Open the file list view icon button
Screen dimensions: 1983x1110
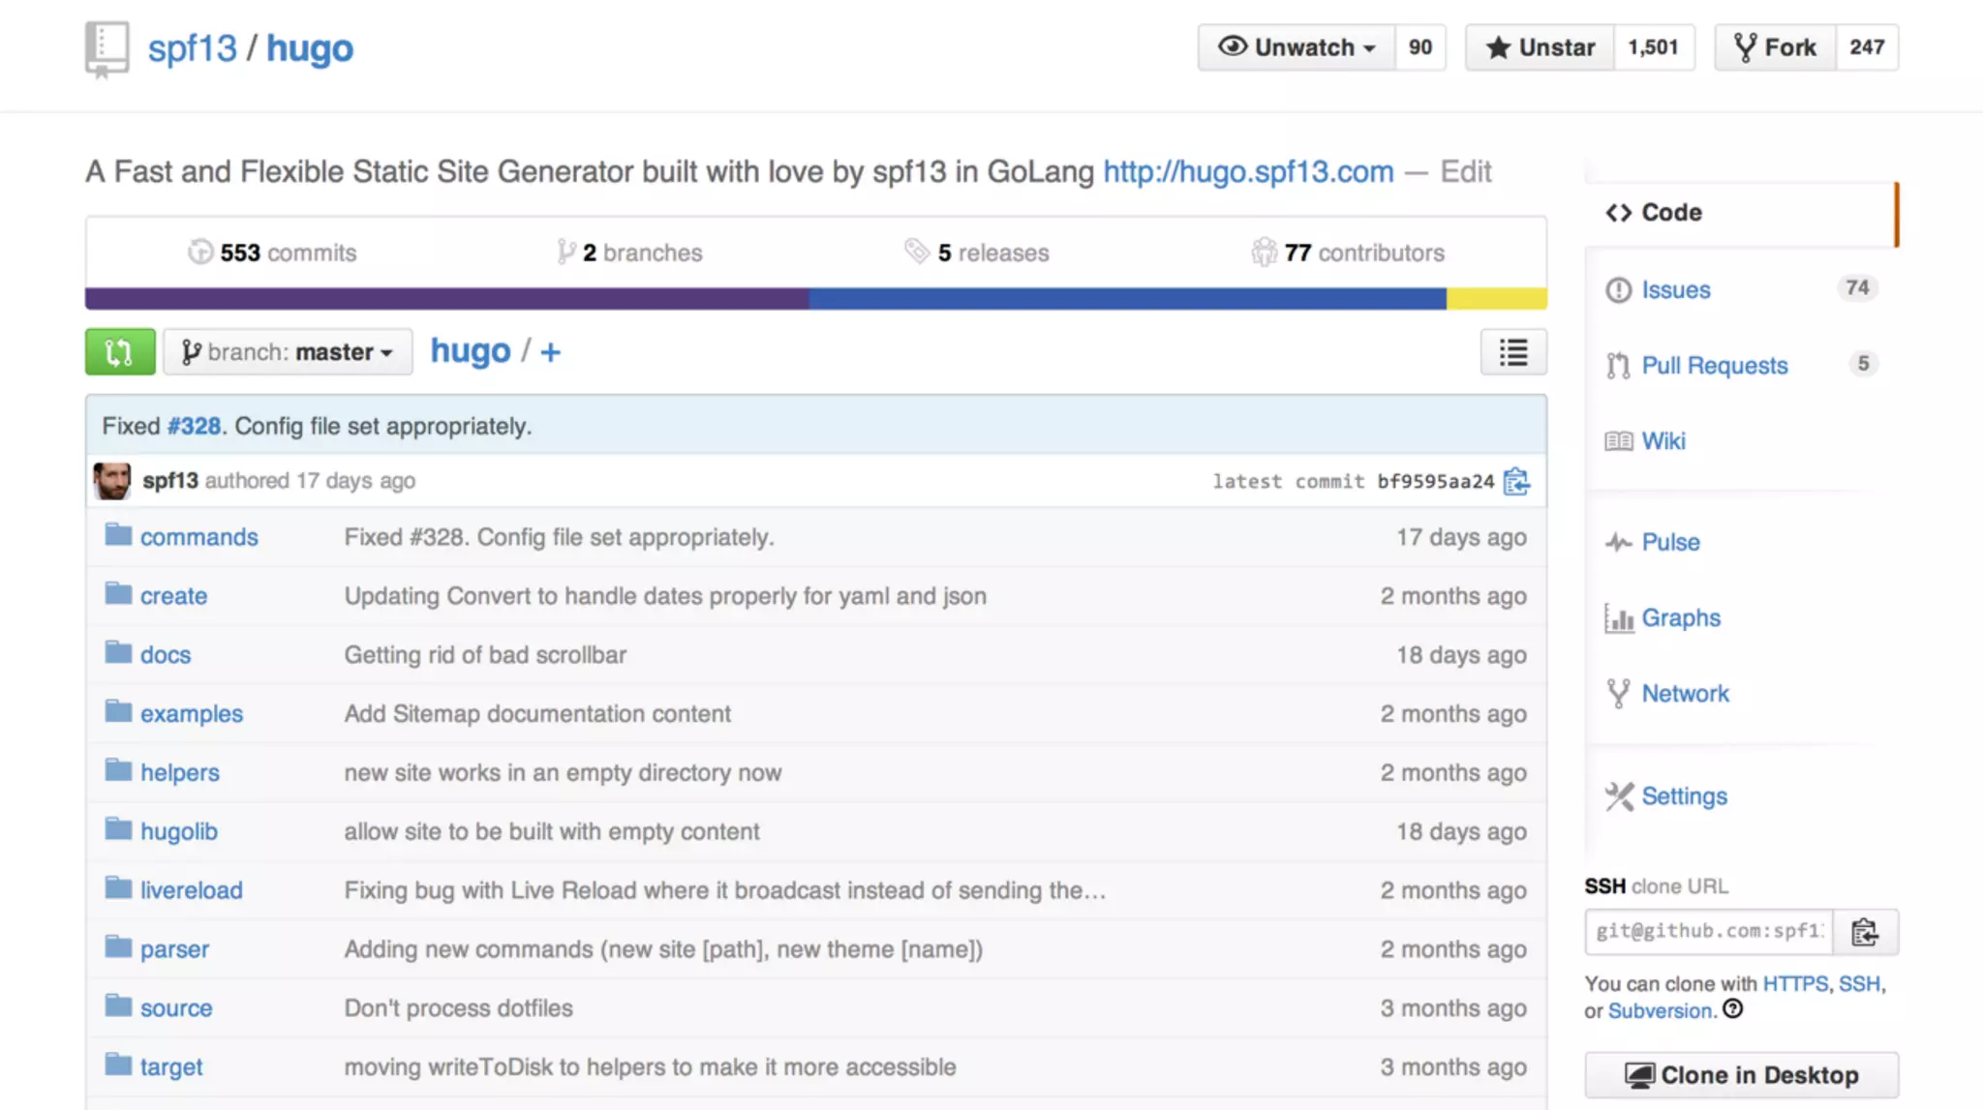coord(1512,352)
